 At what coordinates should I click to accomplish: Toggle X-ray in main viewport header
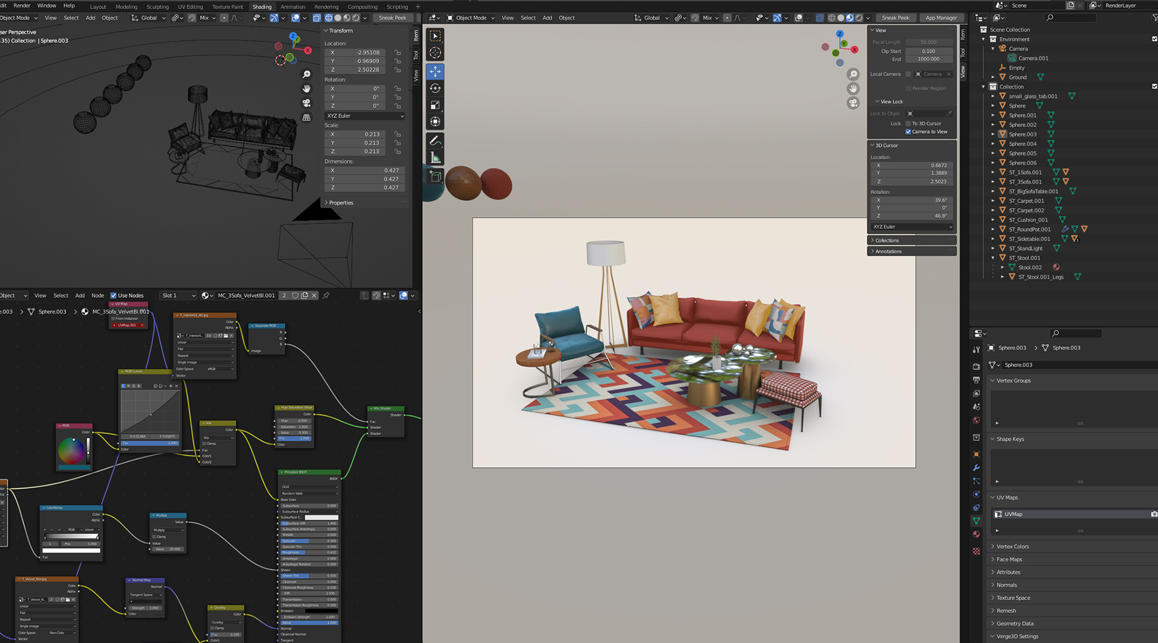pos(819,17)
